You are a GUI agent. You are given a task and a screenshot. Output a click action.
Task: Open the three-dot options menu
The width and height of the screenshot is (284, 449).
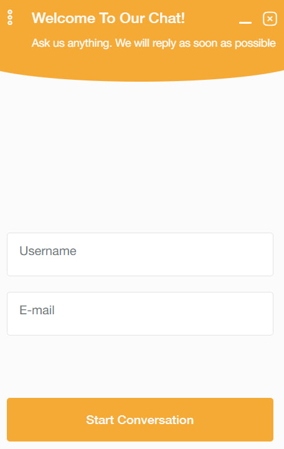10,17
